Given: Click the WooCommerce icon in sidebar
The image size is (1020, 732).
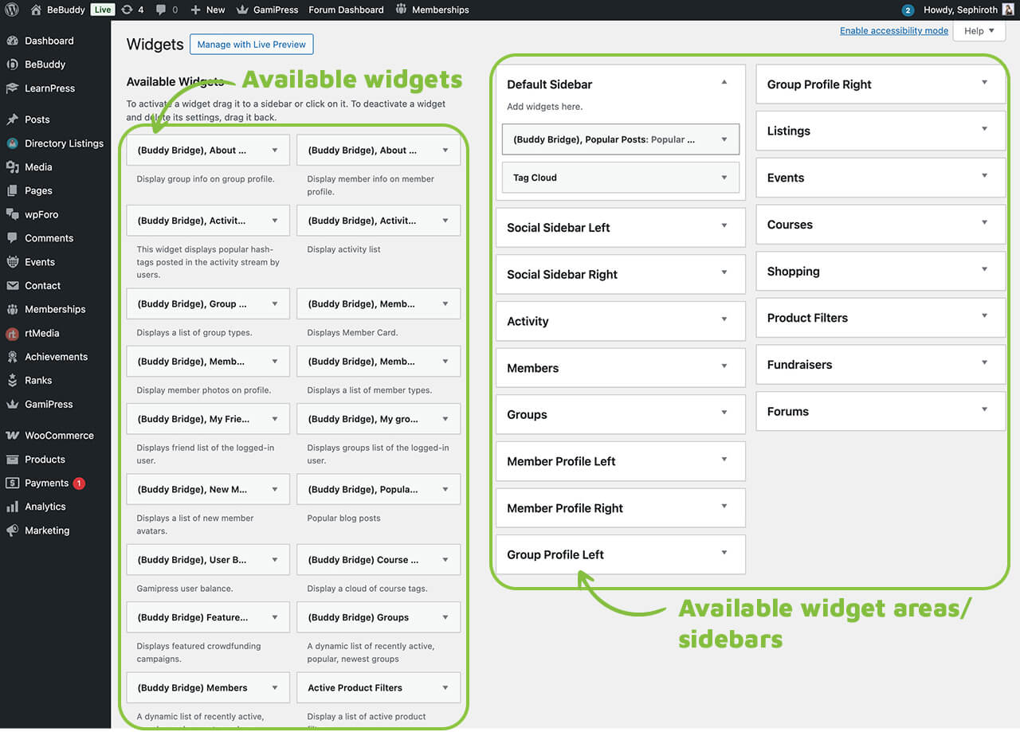Looking at the screenshot, I should pos(12,436).
